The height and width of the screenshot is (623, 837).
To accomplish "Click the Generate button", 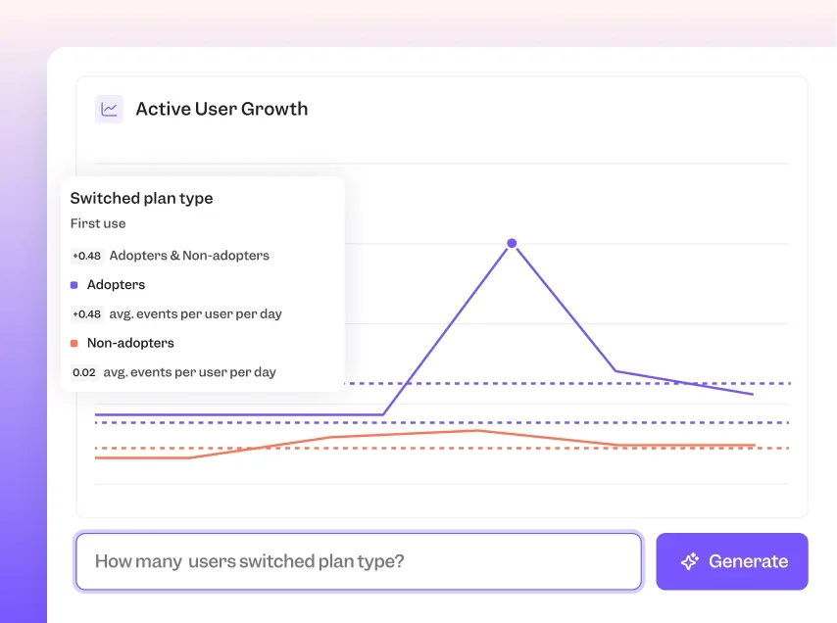I will (731, 561).
